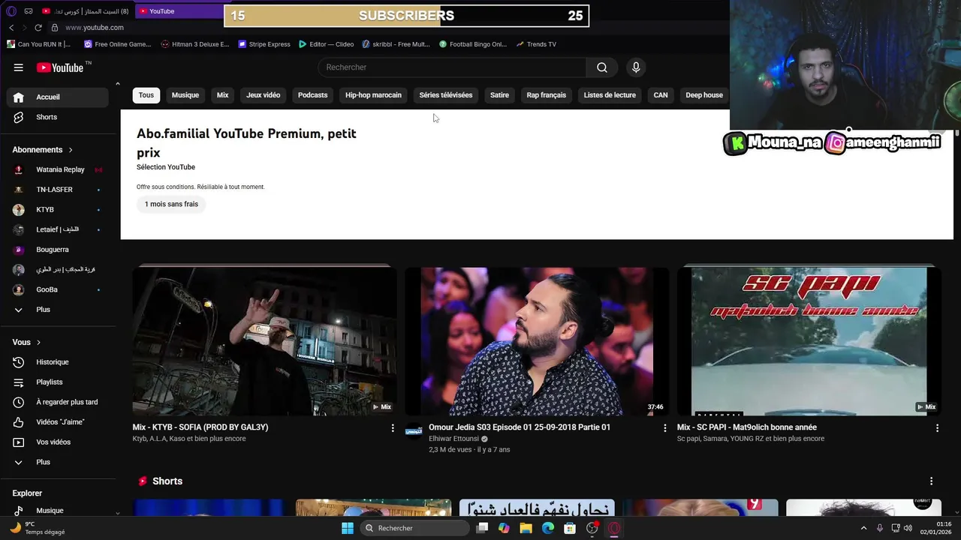The image size is (961, 540).
Task: Click the search magnifier button
Action: point(602,67)
